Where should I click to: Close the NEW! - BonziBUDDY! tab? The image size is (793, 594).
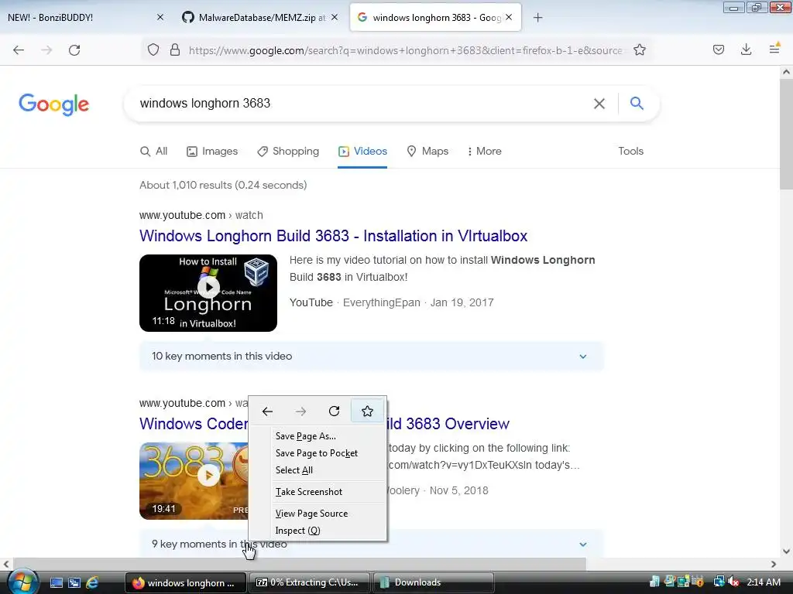pyautogui.click(x=160, y=17)
